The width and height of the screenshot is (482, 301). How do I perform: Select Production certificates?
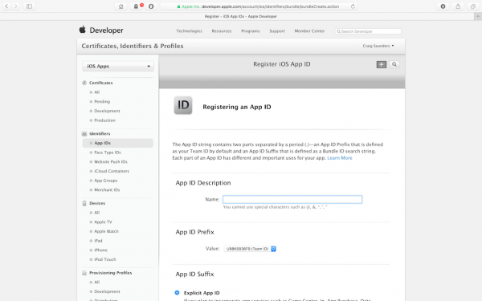104,120
